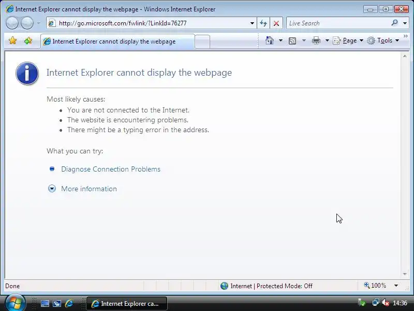The width and height of the screenshot is (414, 311).
Task: Click 'Done' status bar text
Action: coord(12,286)
